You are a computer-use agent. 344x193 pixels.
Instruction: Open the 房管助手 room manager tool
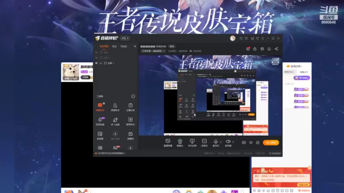[115, 107]
